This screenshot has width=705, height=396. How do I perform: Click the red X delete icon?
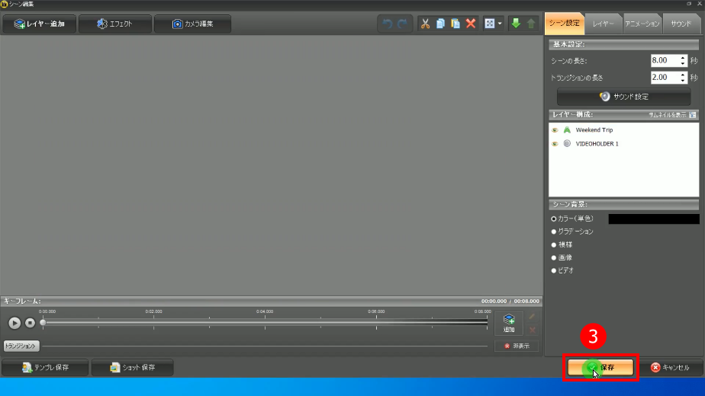click(x=471, y=24)
